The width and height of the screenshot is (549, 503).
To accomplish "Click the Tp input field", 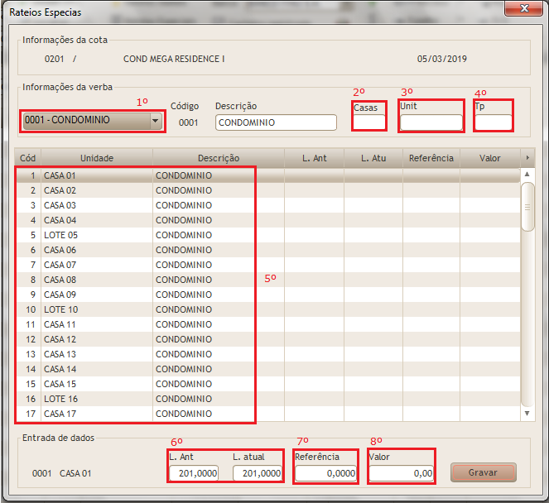I will (494, 122).
